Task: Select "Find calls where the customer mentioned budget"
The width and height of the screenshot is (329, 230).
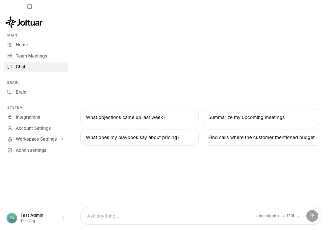Action: click(262, 137)
